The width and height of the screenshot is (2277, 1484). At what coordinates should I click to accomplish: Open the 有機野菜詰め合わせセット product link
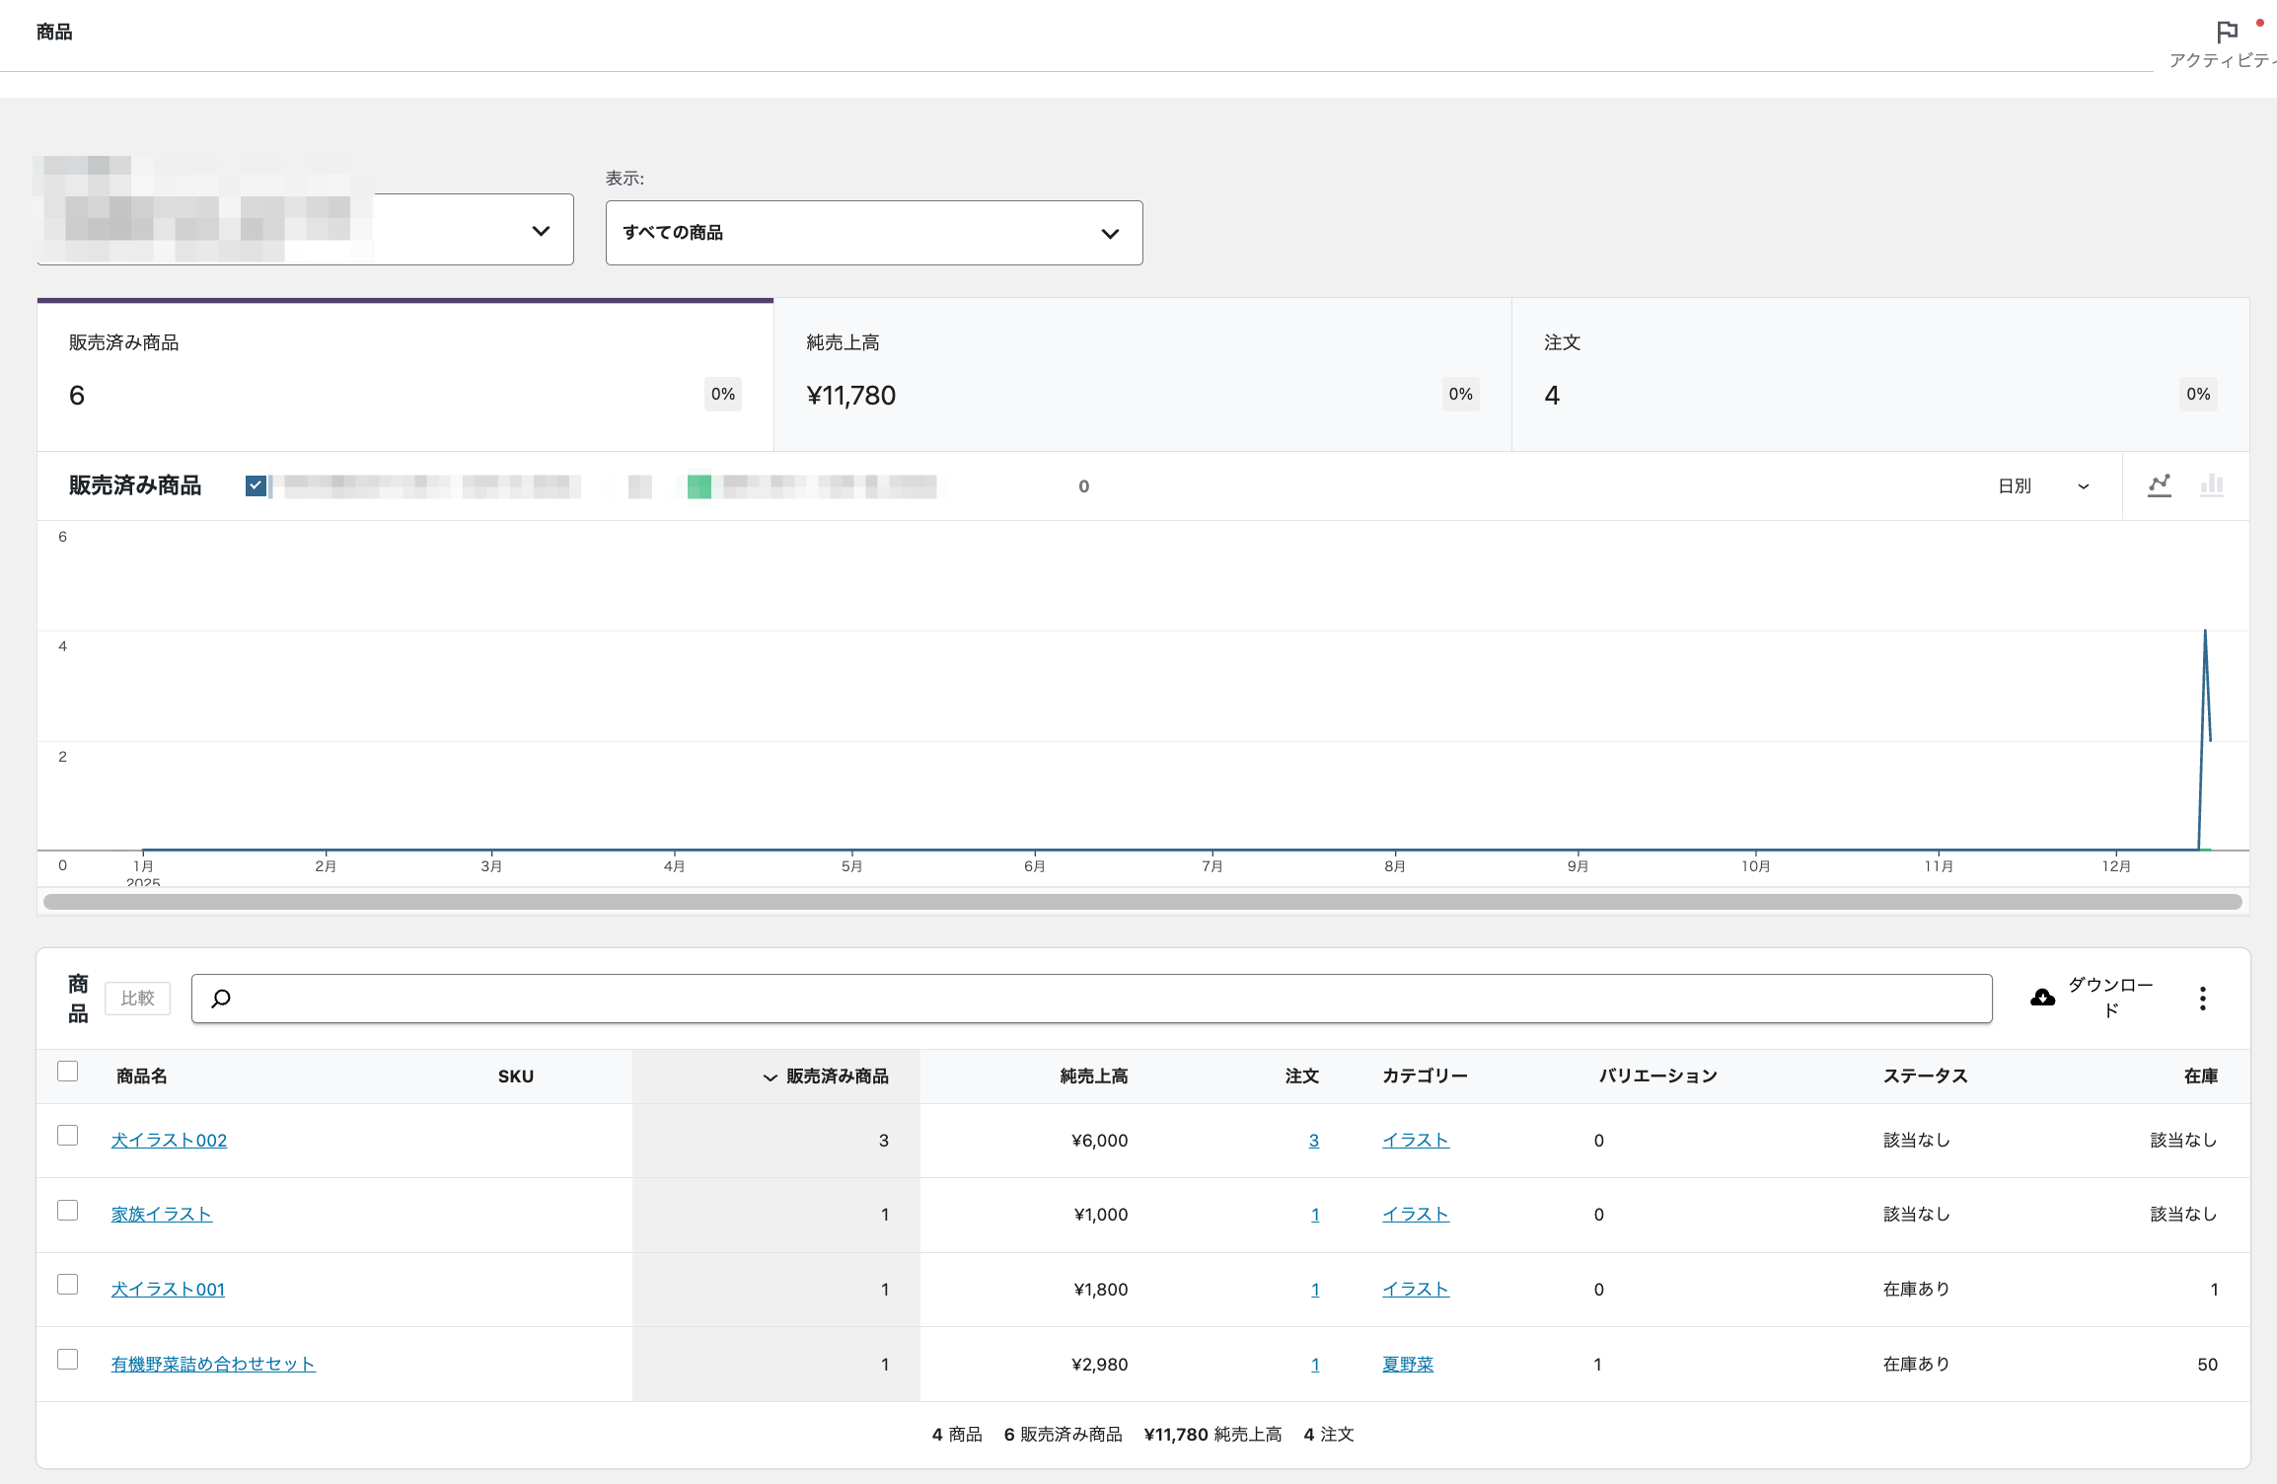click(x=213, y=1364)
